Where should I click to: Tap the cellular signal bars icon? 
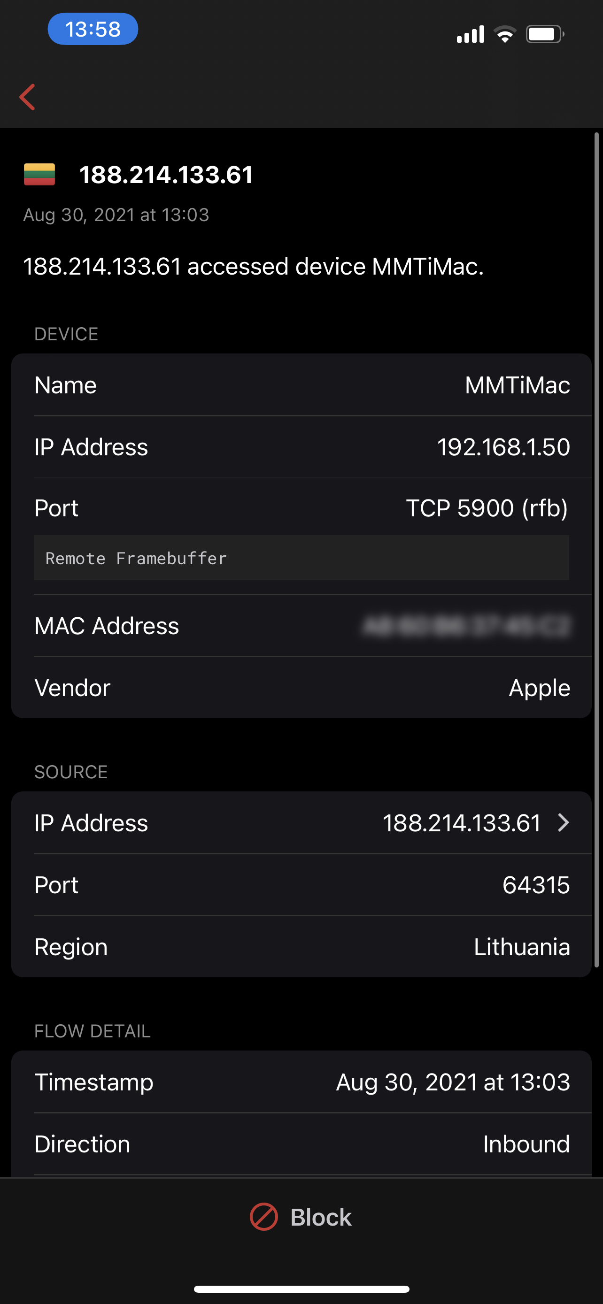coord(471,34)
